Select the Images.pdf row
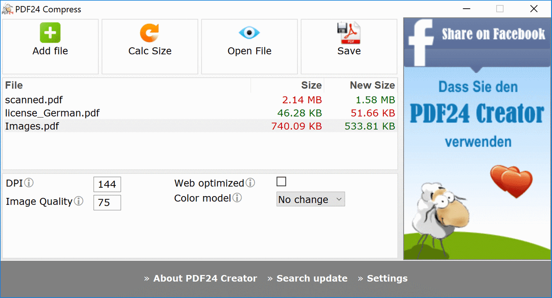Screen dimensions: 552x298 32,126
